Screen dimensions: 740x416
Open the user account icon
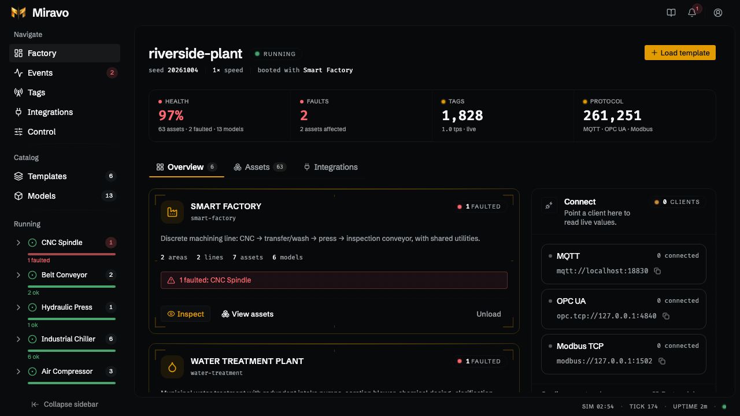(x=718, y=13)
